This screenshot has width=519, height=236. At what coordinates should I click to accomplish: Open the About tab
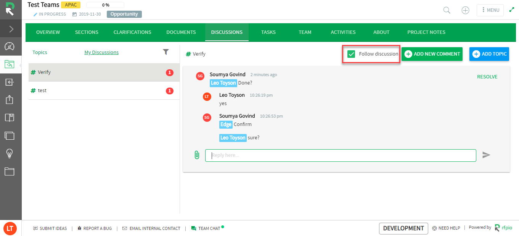pyautogui.click(x=381, y=32)
